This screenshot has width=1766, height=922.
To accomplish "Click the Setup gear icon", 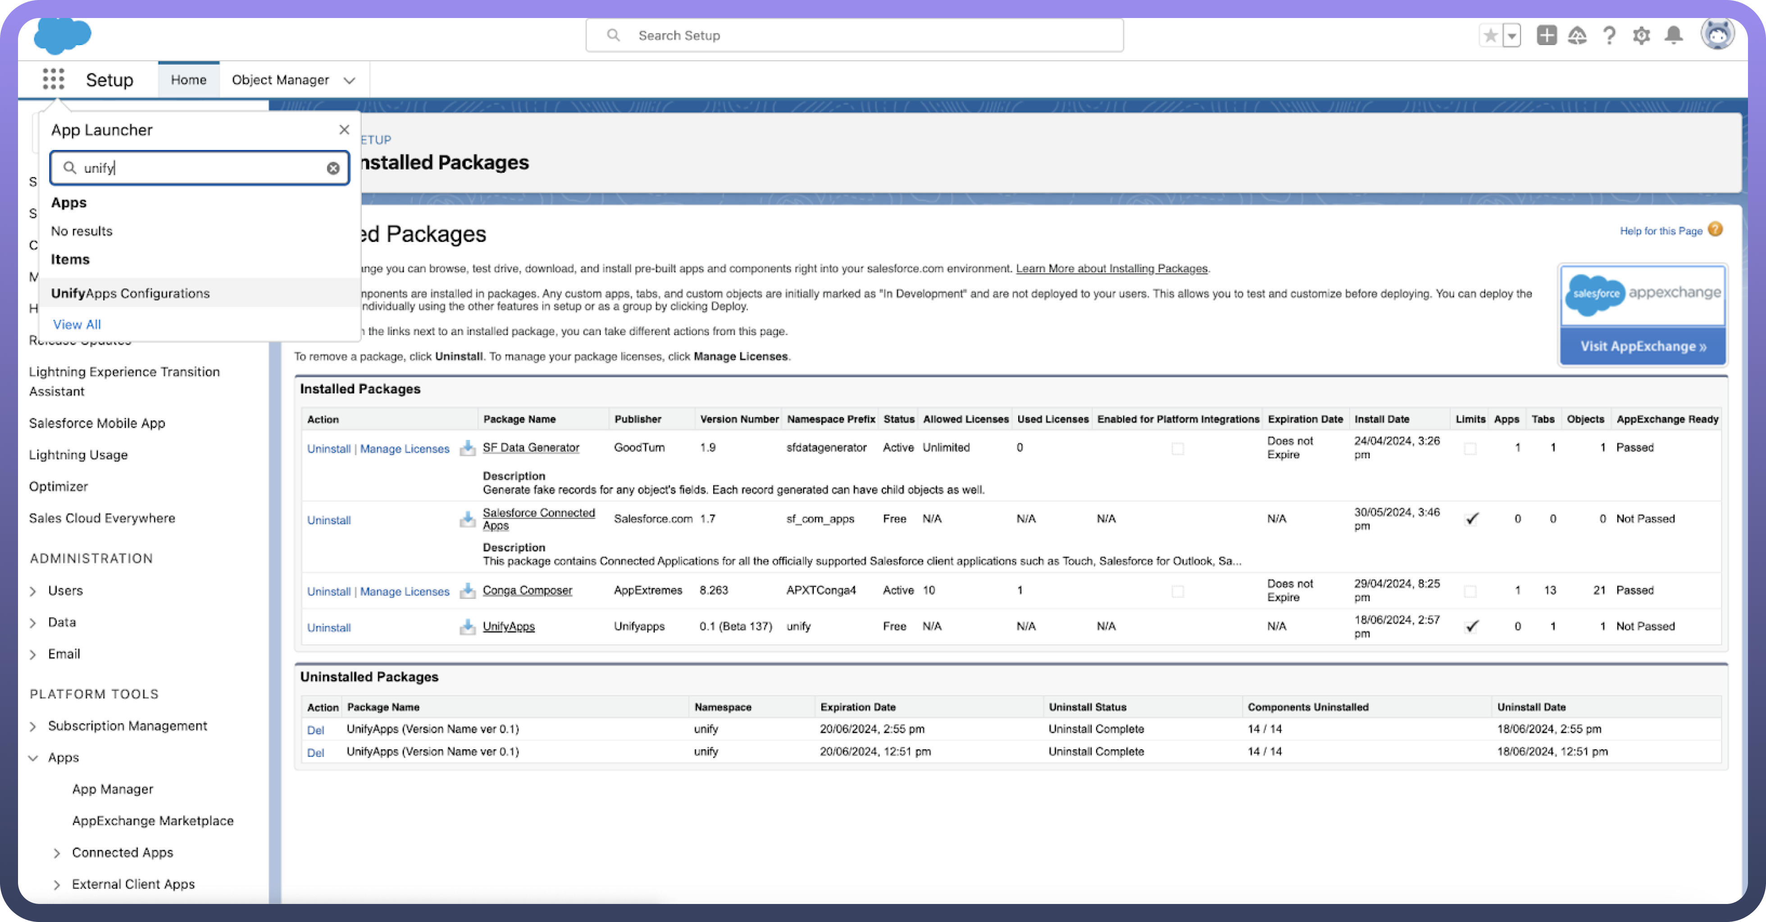I will click(1641, 35).
